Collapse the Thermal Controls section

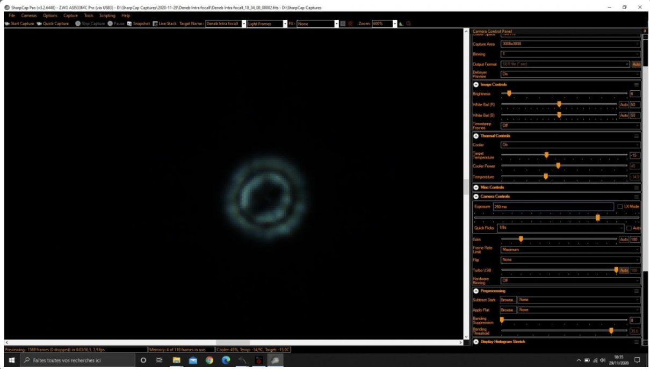476,136
